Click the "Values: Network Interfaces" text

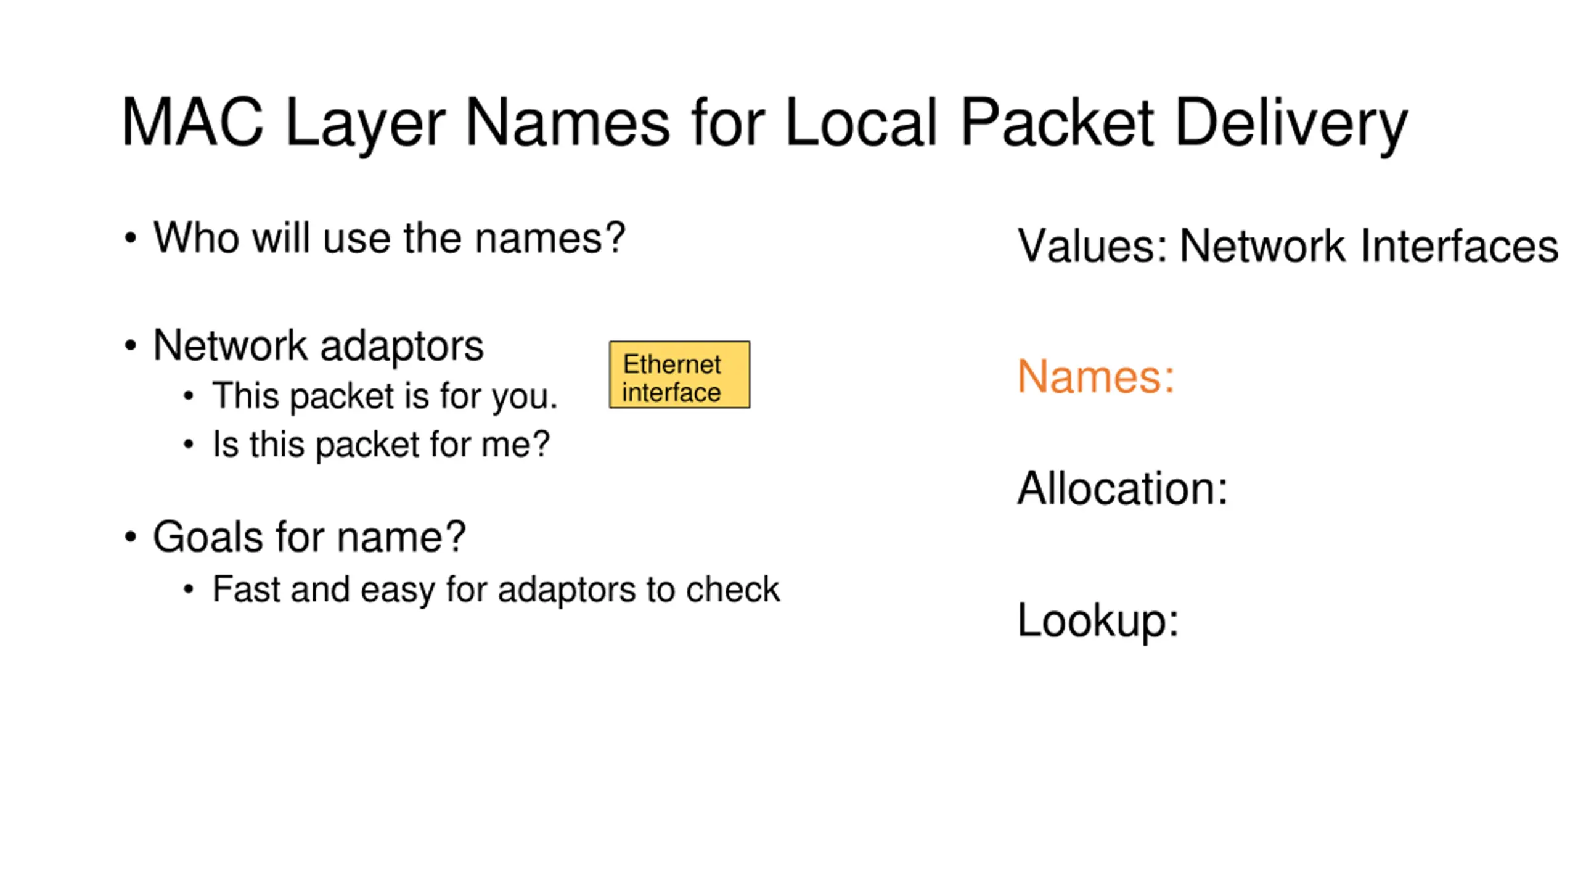[1288, 246]
